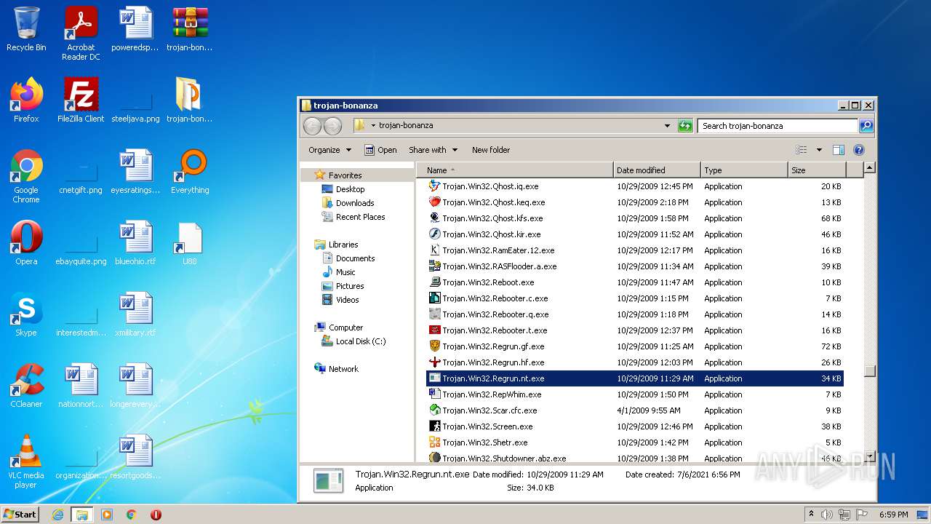
Task: Launch VLC media player shortcut
Action: pyautogui.click(x=26, y=462)
